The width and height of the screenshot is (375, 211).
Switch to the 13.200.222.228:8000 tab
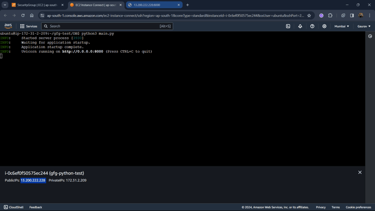[x=154, y=5]
